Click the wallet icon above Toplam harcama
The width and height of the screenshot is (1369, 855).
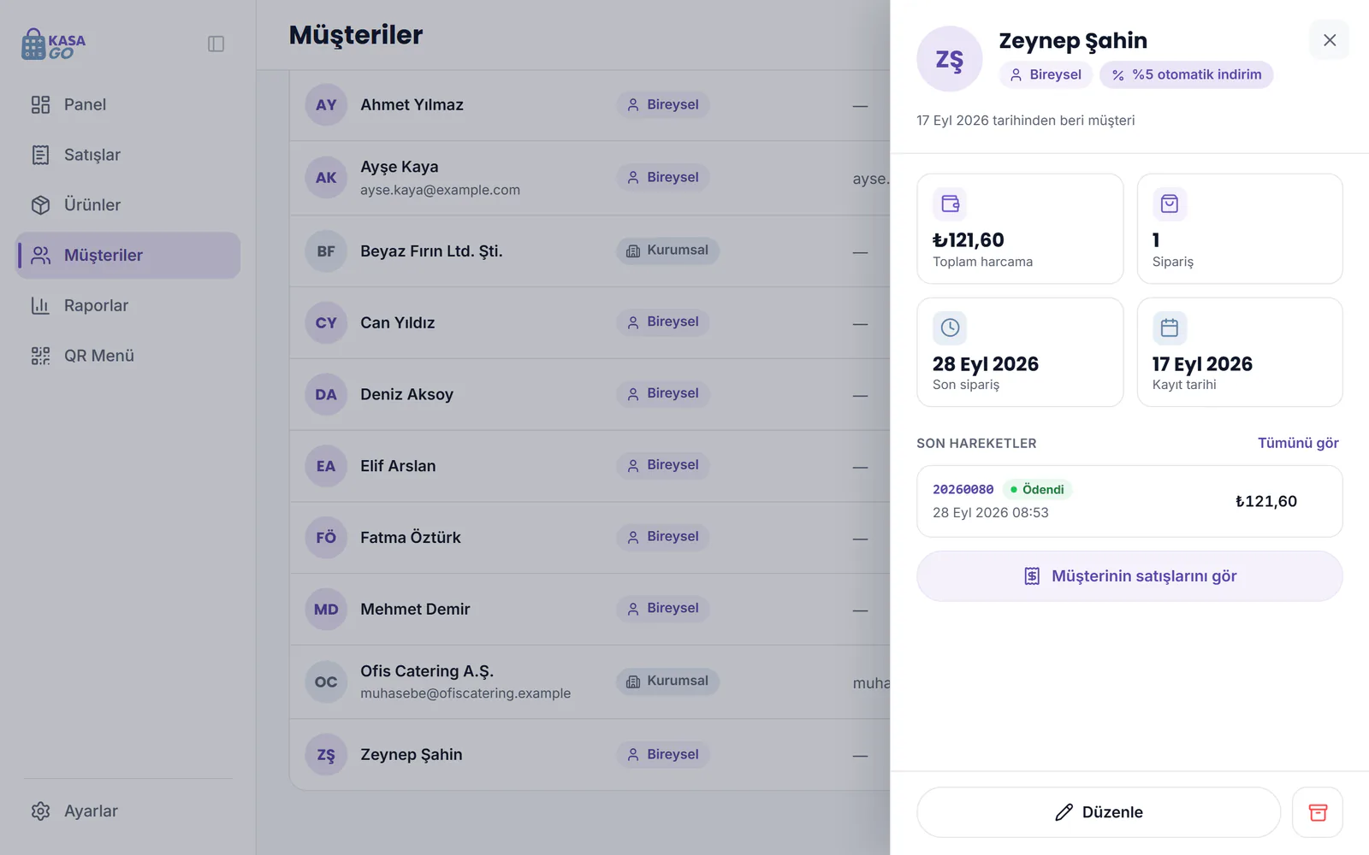pos(950,203)
